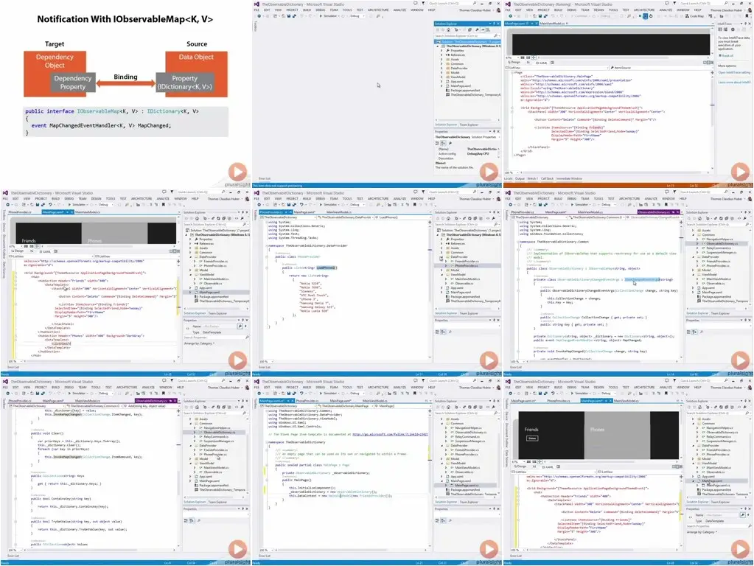The width and height of the screenshot is (754, 566).
Task: Toggle Solution Explorer pin in empty-editor window
Action: click(495, 24)
